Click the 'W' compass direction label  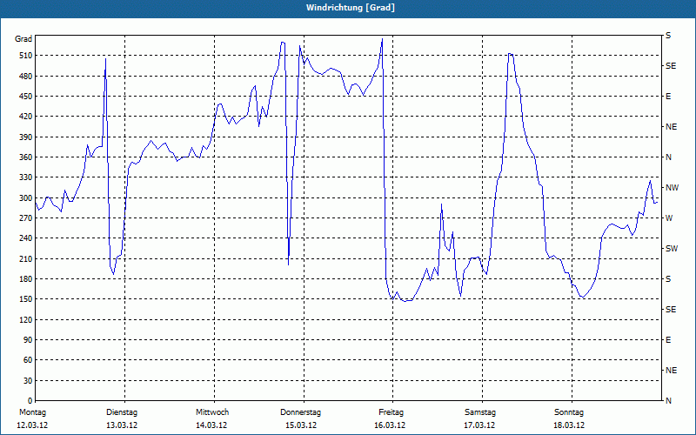(x=669, y=218)
